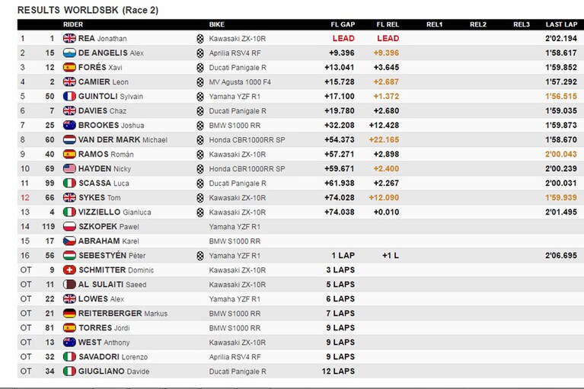The image size is (584, 389).
Task: Click the Australian flag next to BROOKES Joshua
Action: (69, 125)
